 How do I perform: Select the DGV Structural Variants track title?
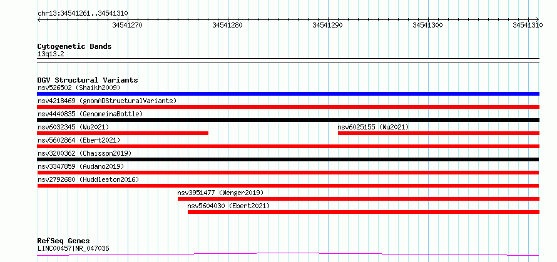point(88,80)
